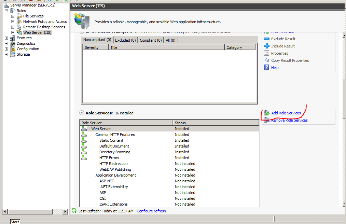Viewport: 346px width, 224px height.
Task: Click the Status column header
Action: point(216,123)
